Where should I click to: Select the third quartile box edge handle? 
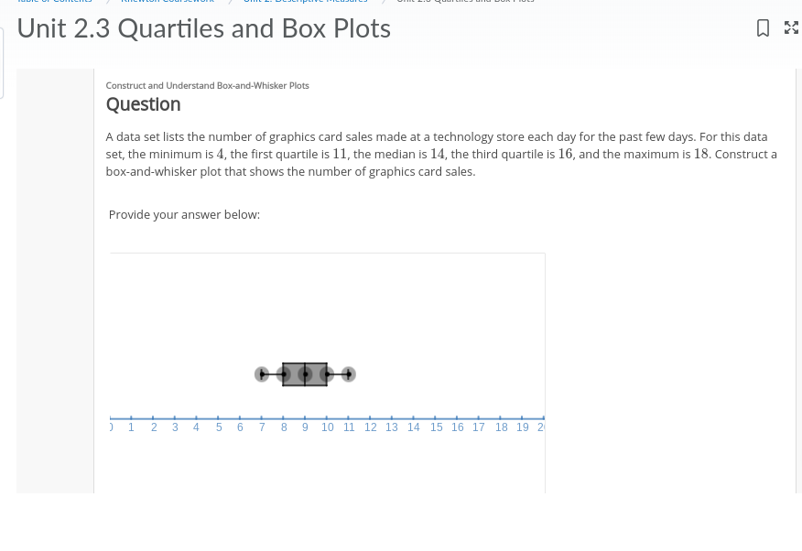coord(329,374)
